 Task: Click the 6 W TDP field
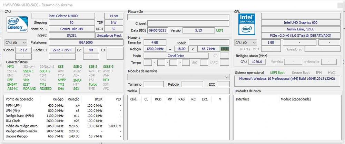114,22
